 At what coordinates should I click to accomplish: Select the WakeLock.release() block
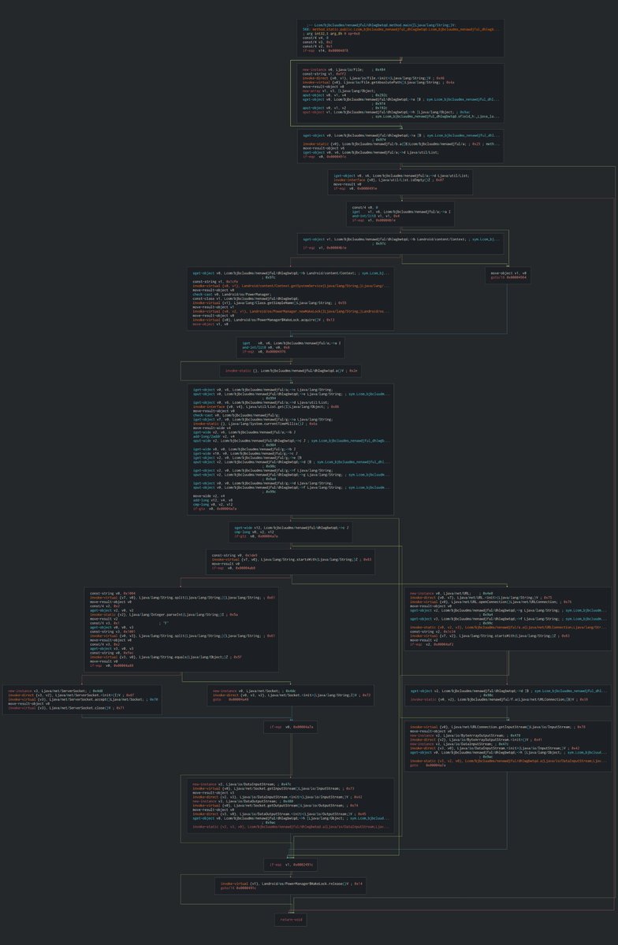tap(291, 887)
